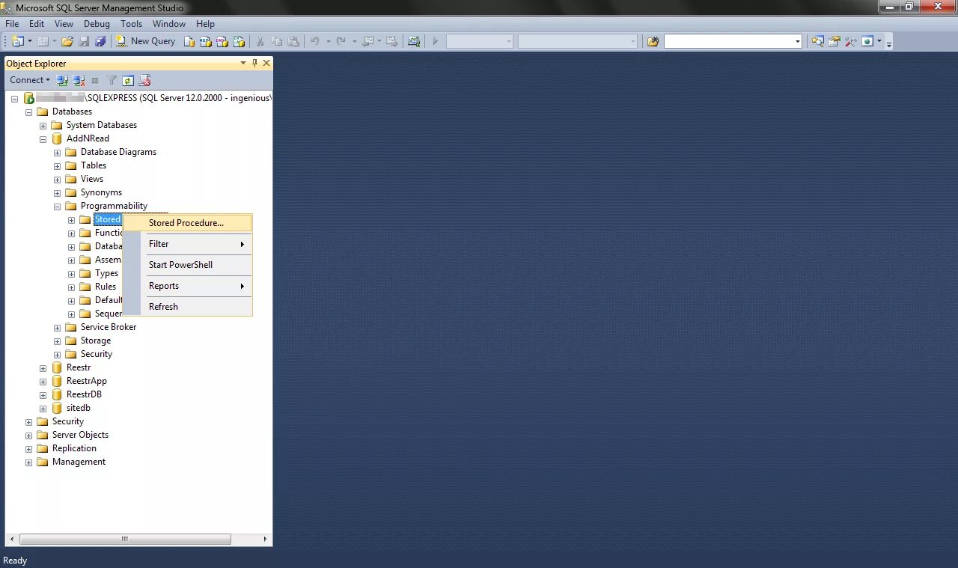Click the Toolbox wrench icon

(851, 41)
